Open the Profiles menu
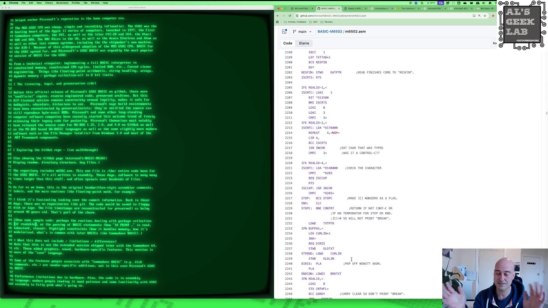Screen dimensions: 548x308 coord(76,3)
